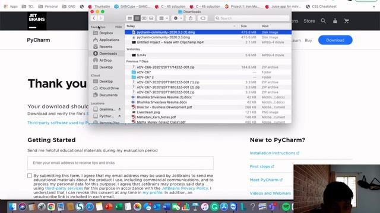380x213 pixels.
Task: Select the 5.m4v file
Action: pyautogui.click(x=208, y=55)
